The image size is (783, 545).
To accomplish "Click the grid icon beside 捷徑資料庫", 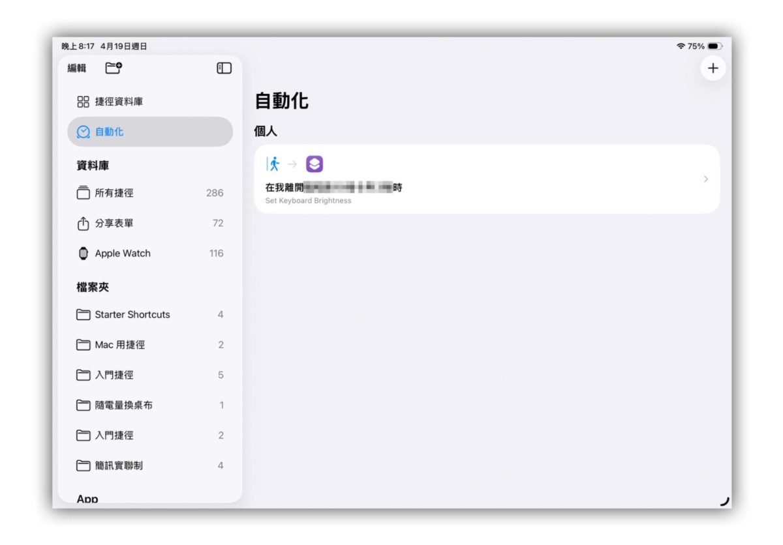I will pos(83,102).
